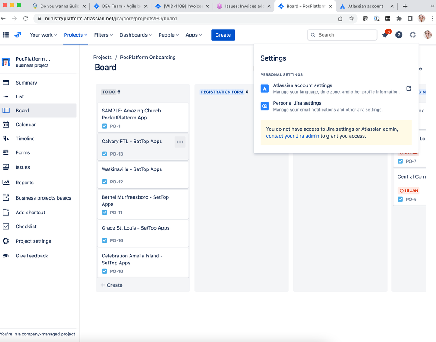Open the browser extensions puzzle icon
This screenshot has width=436, height=342.
pos(399,18)
